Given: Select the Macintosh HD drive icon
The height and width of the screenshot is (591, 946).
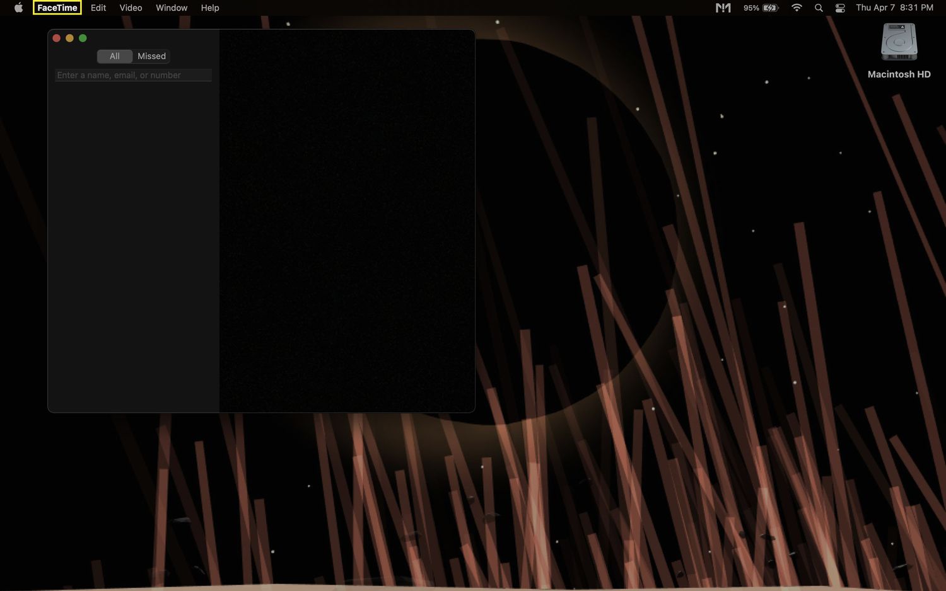Looking at the screenshot, I should click(x=899, y=43).
